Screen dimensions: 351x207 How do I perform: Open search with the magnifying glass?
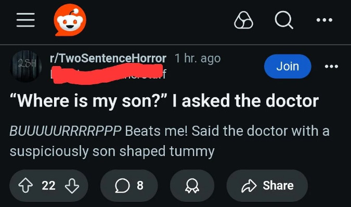click(x=284, y=20)
